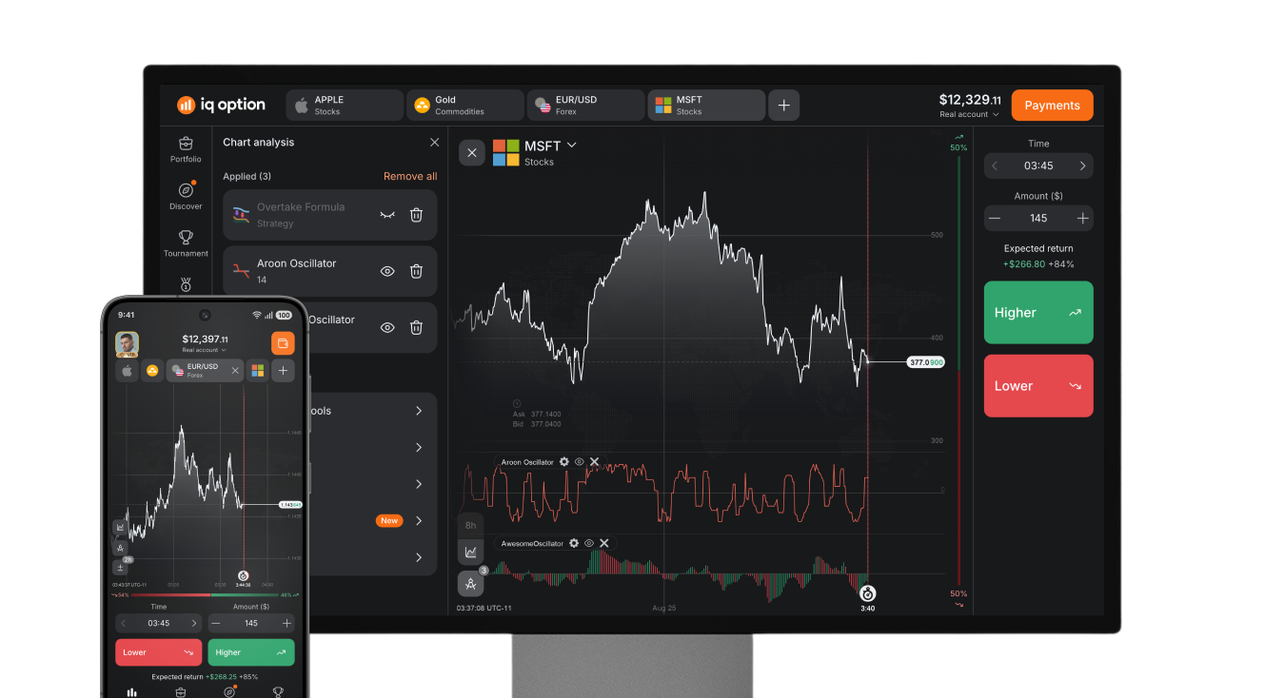Click Remove all indicators link
1264x698 pixels.
tap(410, 177)
